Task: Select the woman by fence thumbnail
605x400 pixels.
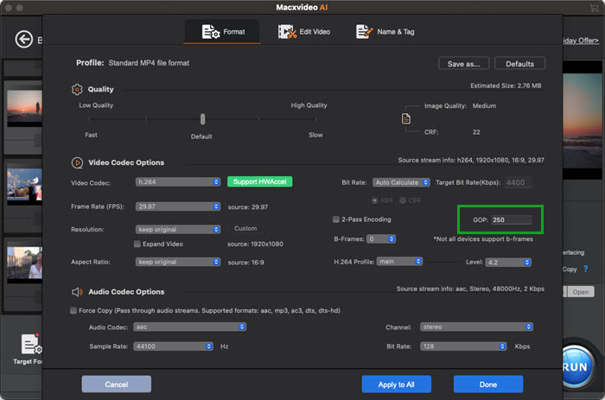Action: coord(24,264)
